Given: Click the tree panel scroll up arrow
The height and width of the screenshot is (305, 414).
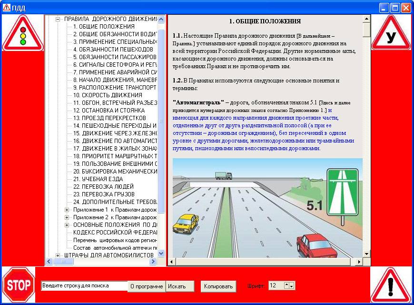Looking at the screenshot, I should (161, 19).
